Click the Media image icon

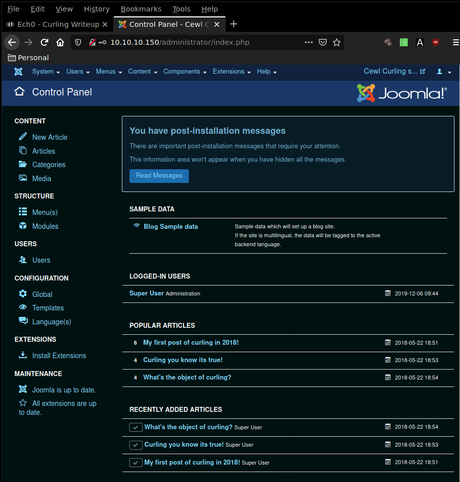[23, 178]
